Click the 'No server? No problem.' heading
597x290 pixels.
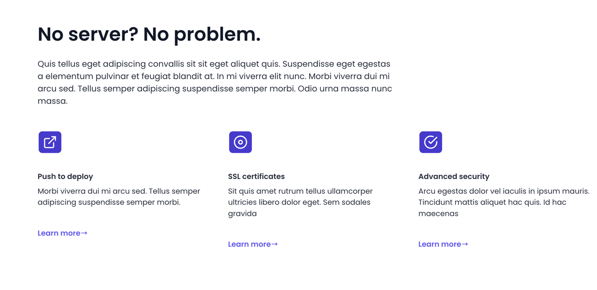pyautogui.click(x=149, y=34)
